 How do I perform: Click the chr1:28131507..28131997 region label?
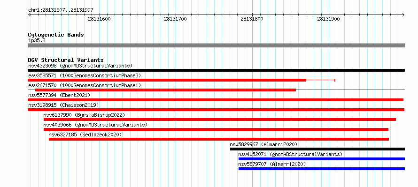click(61, 10)
